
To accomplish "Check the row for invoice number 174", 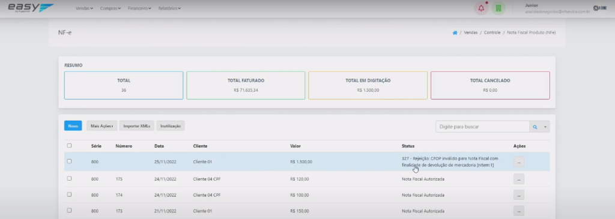I will (70, 194).
